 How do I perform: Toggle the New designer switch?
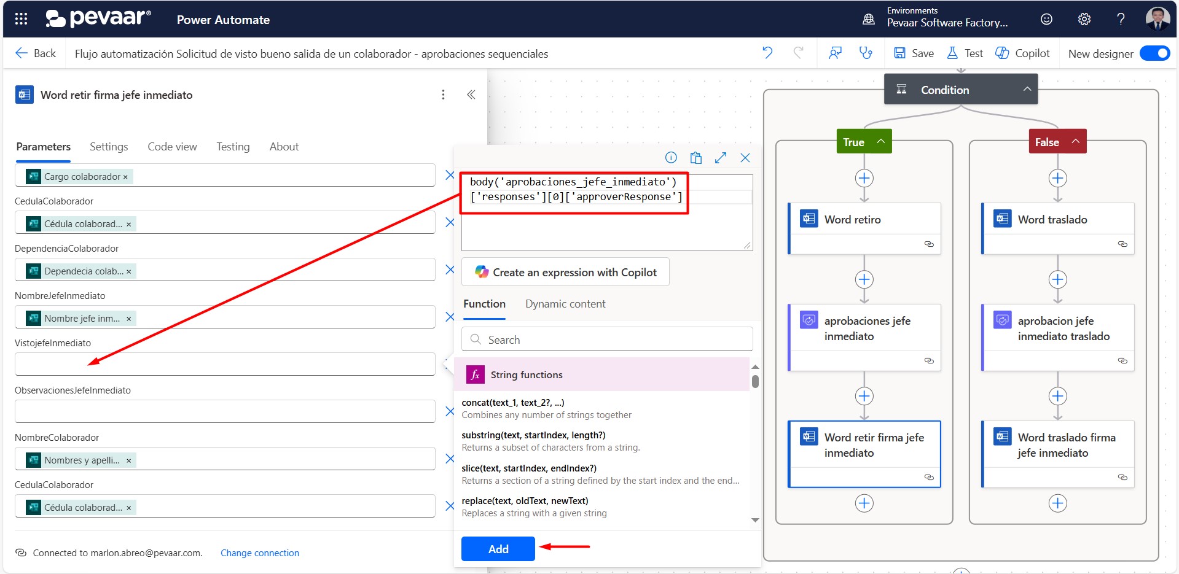click(1154, 53)
